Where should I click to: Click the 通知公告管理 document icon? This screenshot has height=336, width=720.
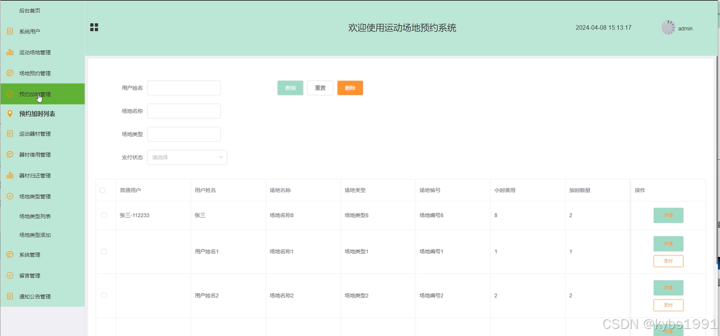[x=10, y=296]
